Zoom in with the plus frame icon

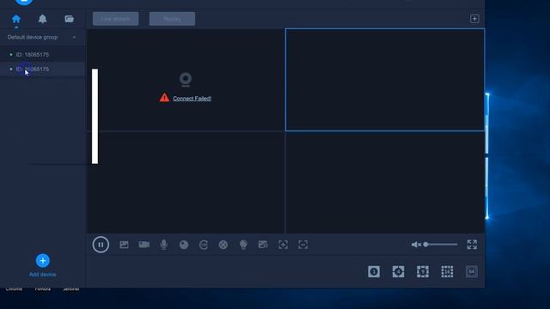tap(283, 245)
